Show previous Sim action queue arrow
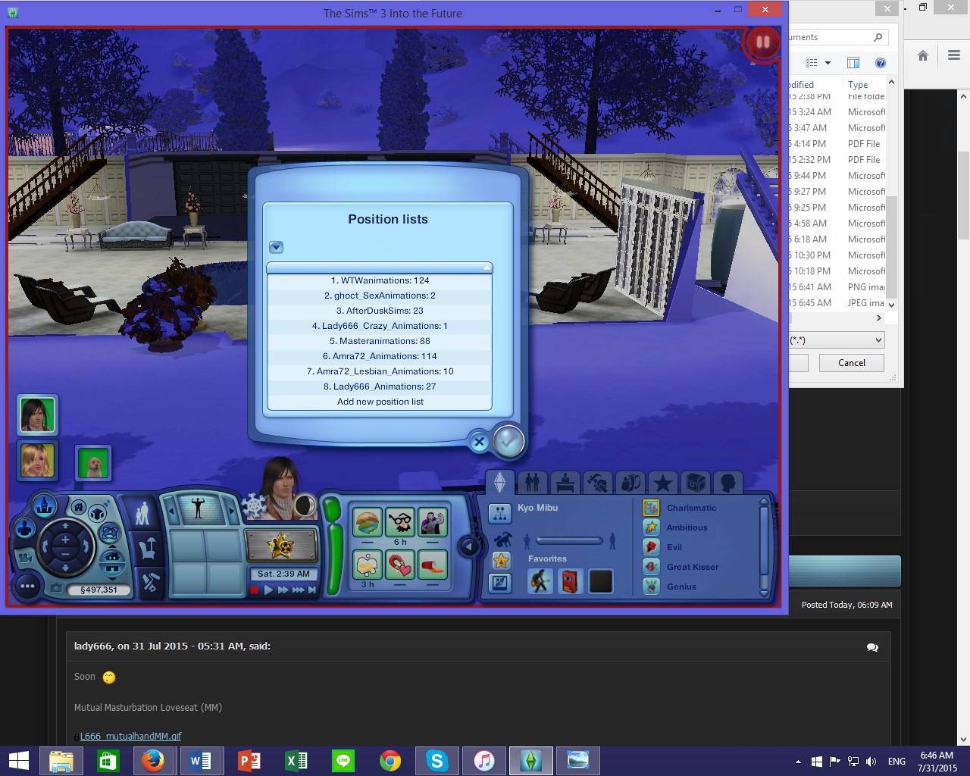This screenshot has width=970, height=776. [x=172, y=512]
